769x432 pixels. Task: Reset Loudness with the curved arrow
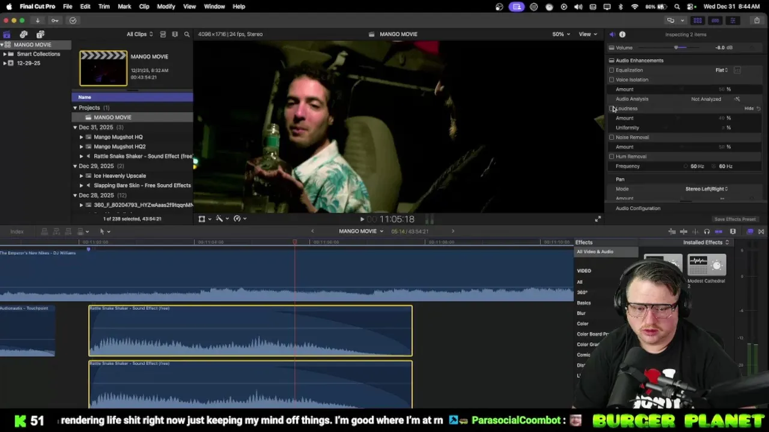(759, 109)
